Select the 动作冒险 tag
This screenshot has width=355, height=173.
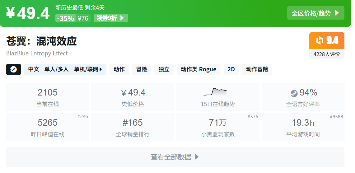click(257, 69)
